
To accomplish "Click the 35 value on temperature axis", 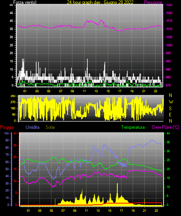I will click(168, 142).
